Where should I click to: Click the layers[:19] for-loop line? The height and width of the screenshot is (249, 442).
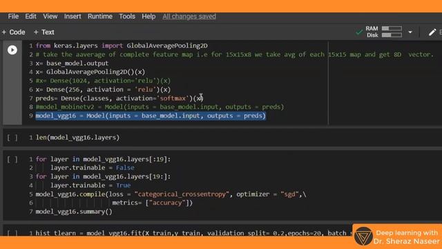[103, 159]
